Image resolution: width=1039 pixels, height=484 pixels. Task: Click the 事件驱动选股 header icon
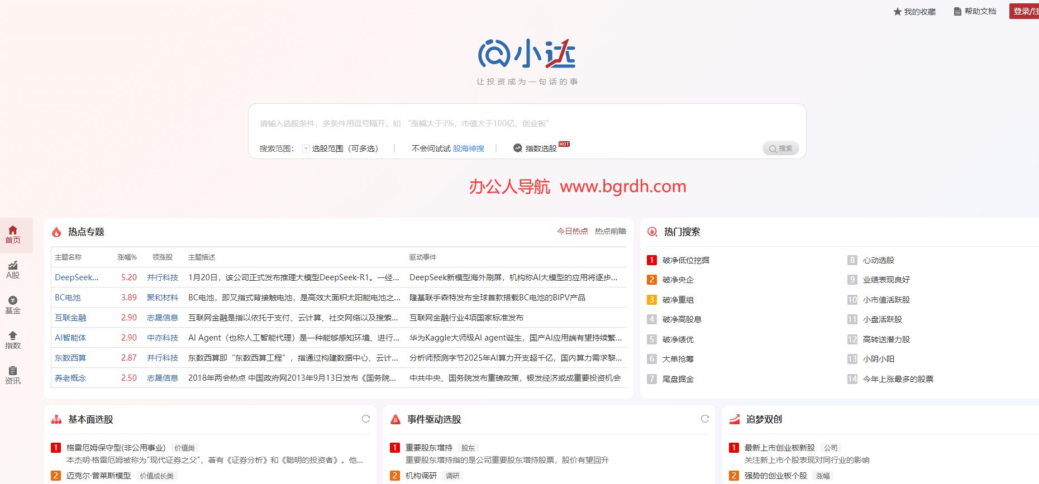click(x=395, y=419)
